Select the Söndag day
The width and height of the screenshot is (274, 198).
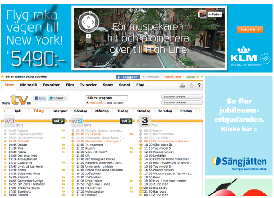tap(81, 111)
